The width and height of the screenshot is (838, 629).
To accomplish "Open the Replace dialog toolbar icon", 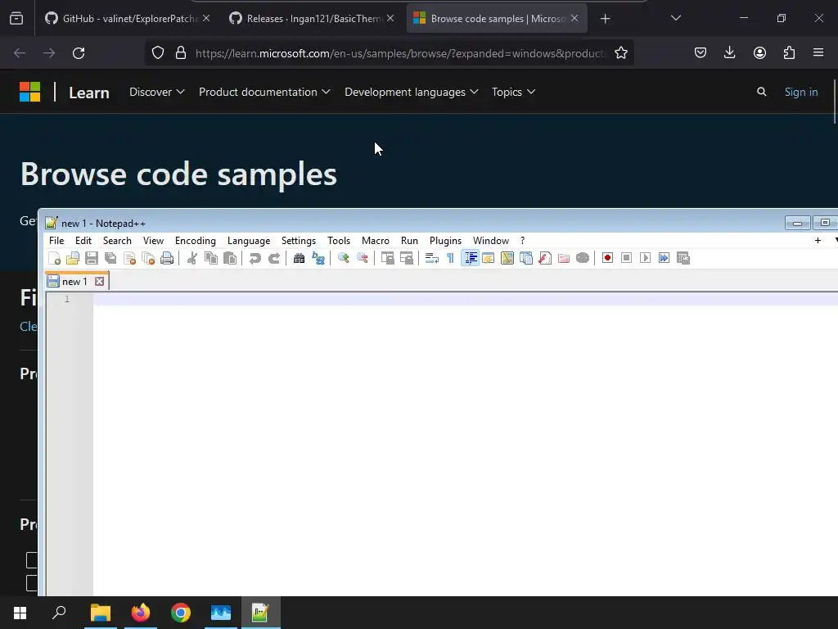I will 318,258.
